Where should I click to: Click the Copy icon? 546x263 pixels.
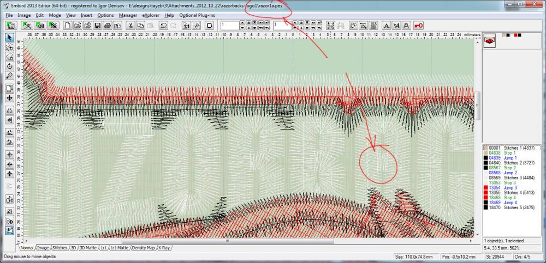coord(140,26)
